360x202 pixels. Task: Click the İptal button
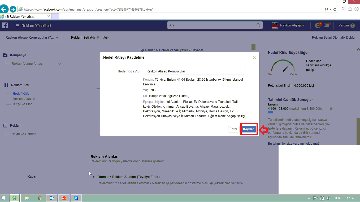[x=234, y=129]
